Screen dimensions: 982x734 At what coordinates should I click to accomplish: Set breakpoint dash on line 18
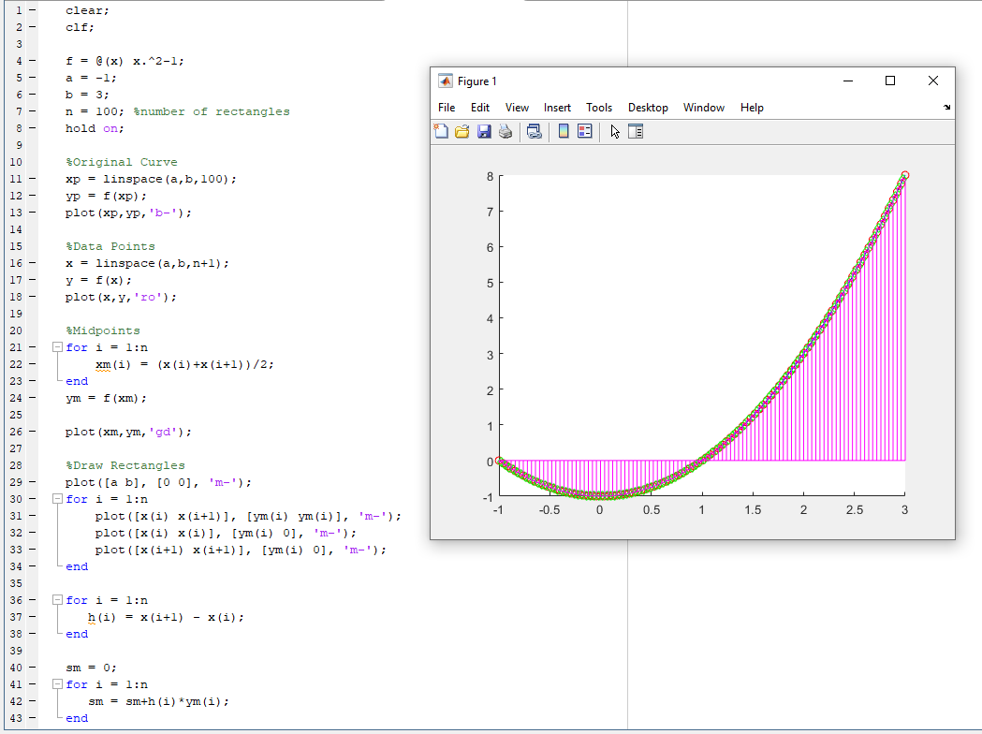click(x=32, y=297)
